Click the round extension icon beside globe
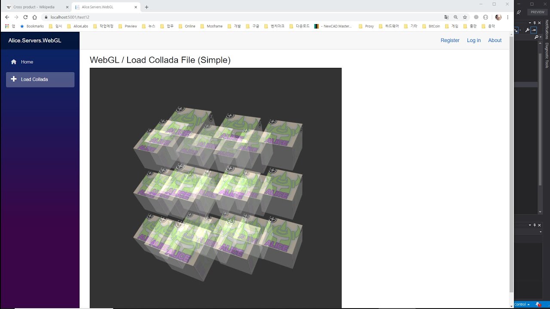The height and width of the screenshot is (309, 550). click(486, 17)
